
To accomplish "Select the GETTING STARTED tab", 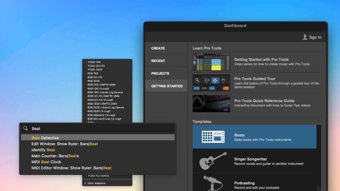I will click(x=166, y=86).
